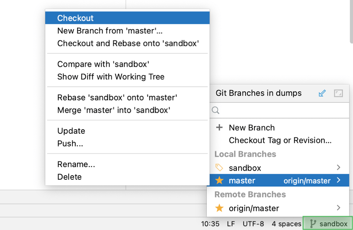
Task: Select Show Diff with Working Tree
Action: 127,77
